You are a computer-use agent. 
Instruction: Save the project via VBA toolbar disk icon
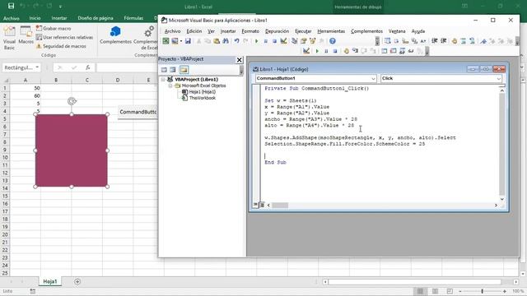point(188,41)
